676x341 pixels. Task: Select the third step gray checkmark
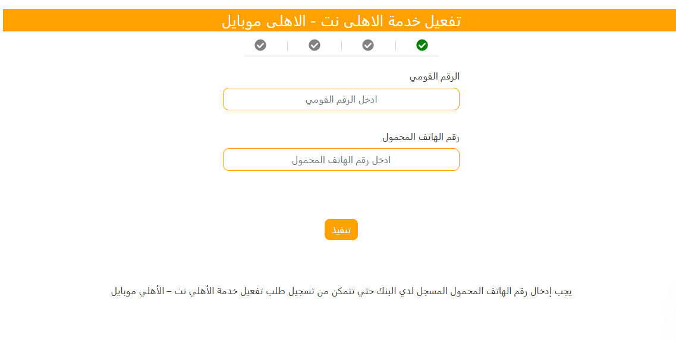coord(315,45)
